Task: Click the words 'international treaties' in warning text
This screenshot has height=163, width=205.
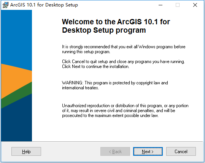Action: click(x=80, y=88)
